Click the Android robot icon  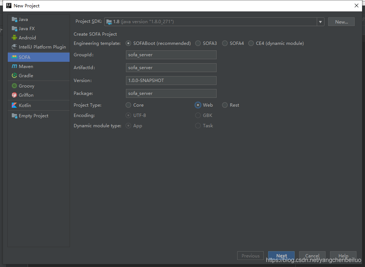(14, 38)
